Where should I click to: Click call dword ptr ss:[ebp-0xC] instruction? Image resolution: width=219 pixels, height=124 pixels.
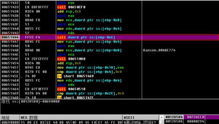tap(86, 37)
